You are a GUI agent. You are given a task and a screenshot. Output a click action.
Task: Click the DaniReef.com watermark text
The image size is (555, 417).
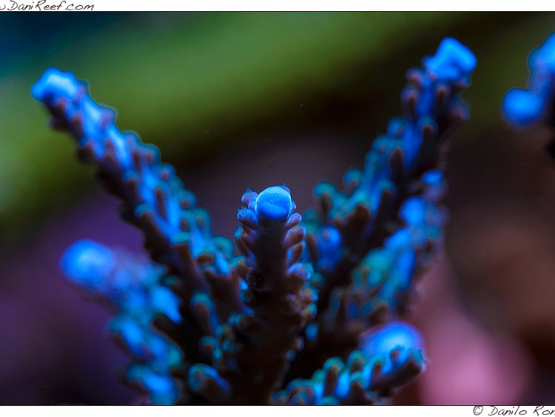click(47, 5)
